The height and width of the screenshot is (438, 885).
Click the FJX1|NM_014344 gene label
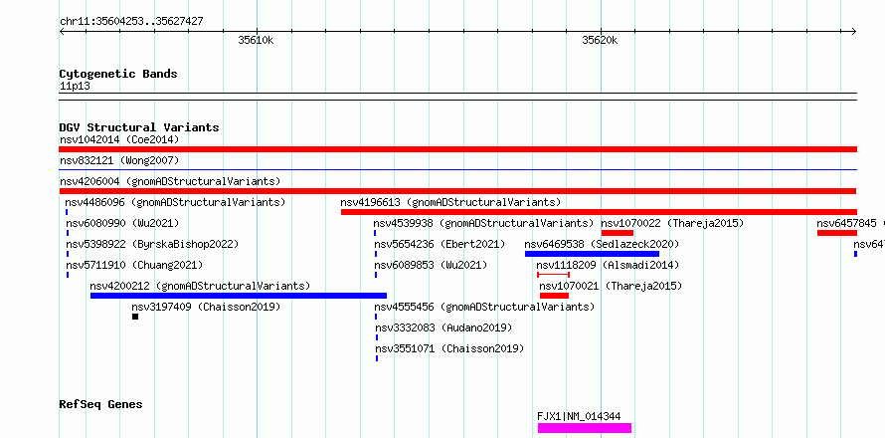[x=579, y=416]
